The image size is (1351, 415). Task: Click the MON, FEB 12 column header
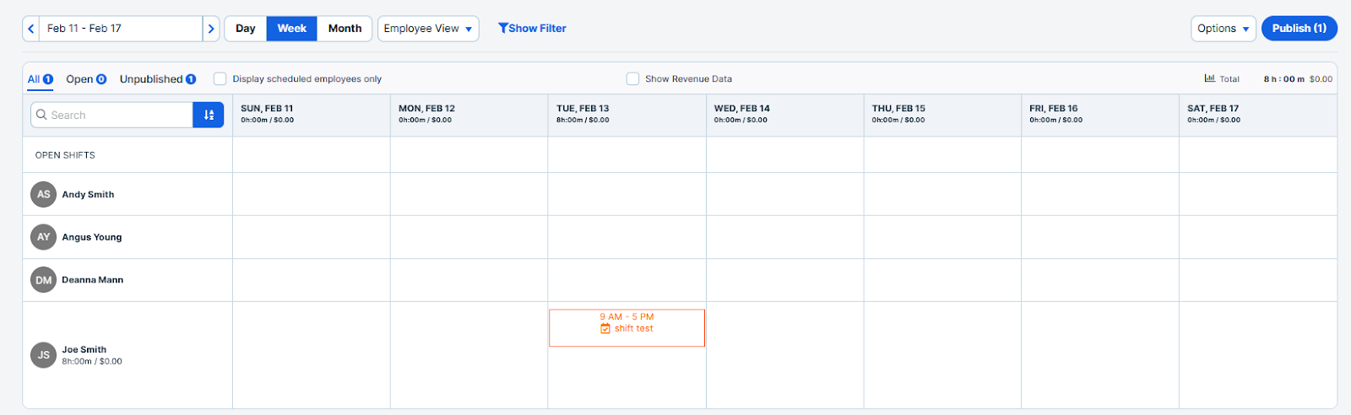coord(469,115)
